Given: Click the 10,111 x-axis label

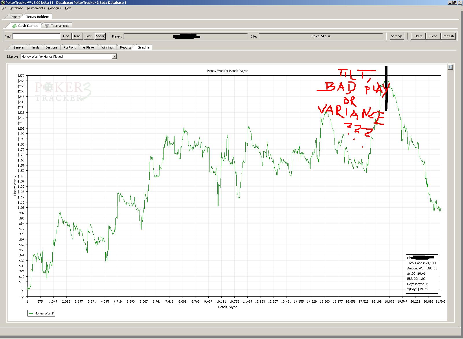Looking at the screenshot, I should point(221,301).
